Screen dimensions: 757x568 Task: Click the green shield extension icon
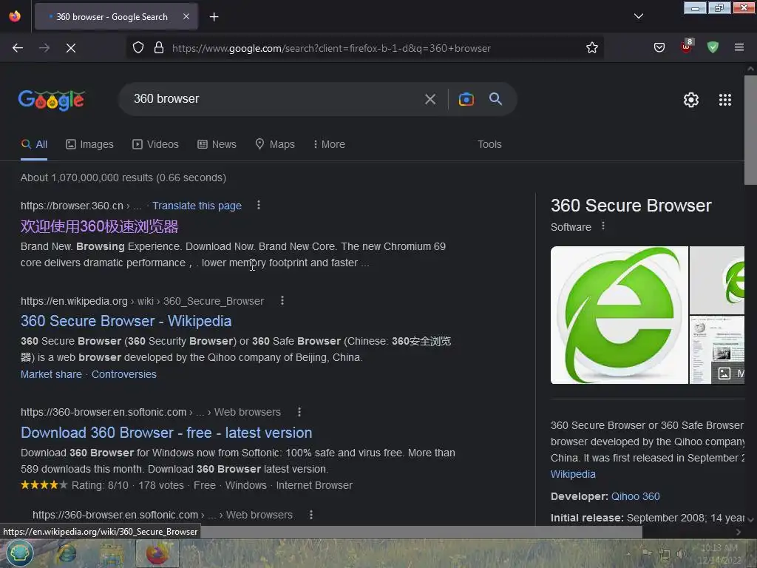click(713, 47)
